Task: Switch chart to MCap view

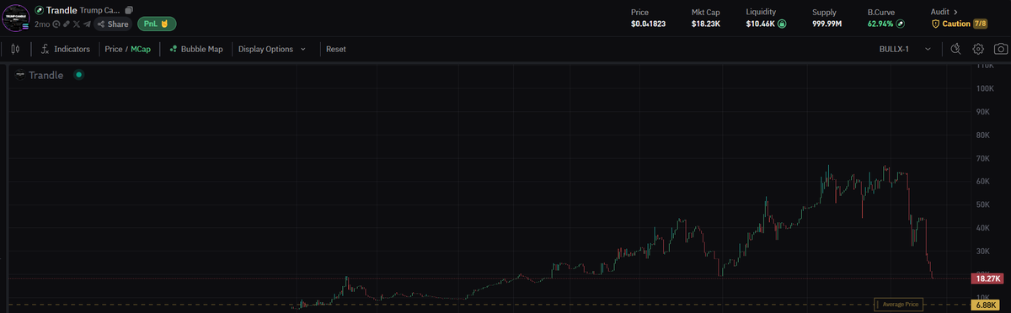Action: click(141, 49)
